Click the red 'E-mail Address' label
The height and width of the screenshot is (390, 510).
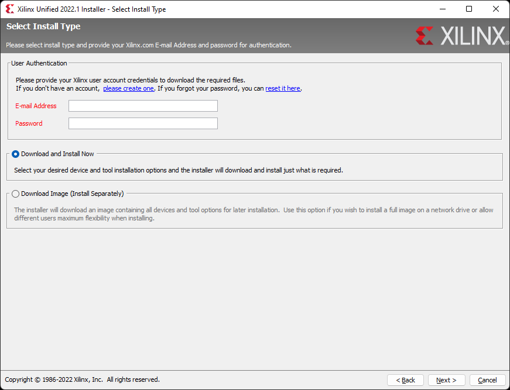point(36,106)
